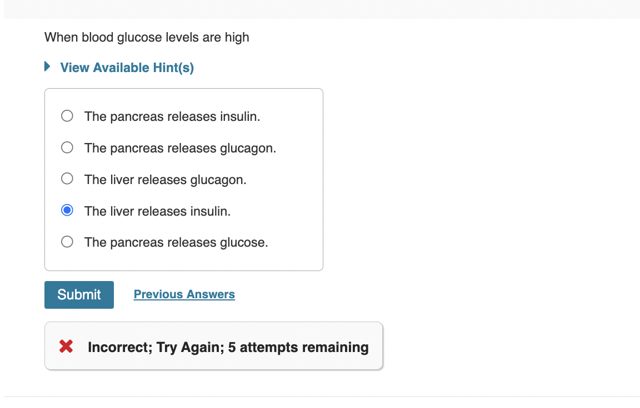Click the top gray header bar
The image size is (640, 408).
[x=320, y=8]
